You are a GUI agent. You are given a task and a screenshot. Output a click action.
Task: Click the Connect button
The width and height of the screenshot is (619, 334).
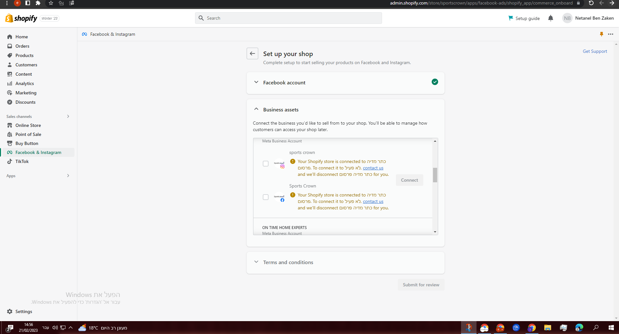(x=409, y=180)
